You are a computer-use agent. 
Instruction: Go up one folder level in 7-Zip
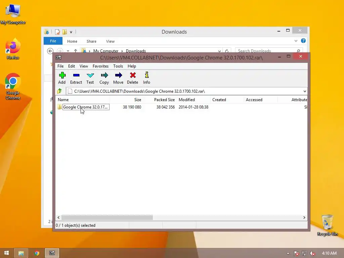[59, 91]
